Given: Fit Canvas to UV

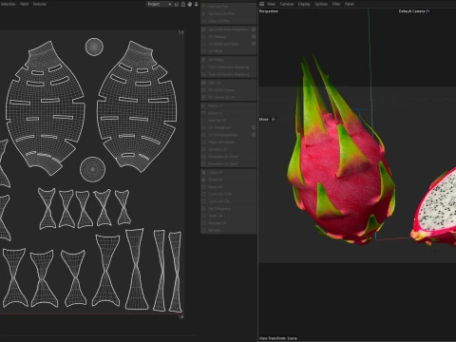Looking at the screenshot, I should click(228, 97).
